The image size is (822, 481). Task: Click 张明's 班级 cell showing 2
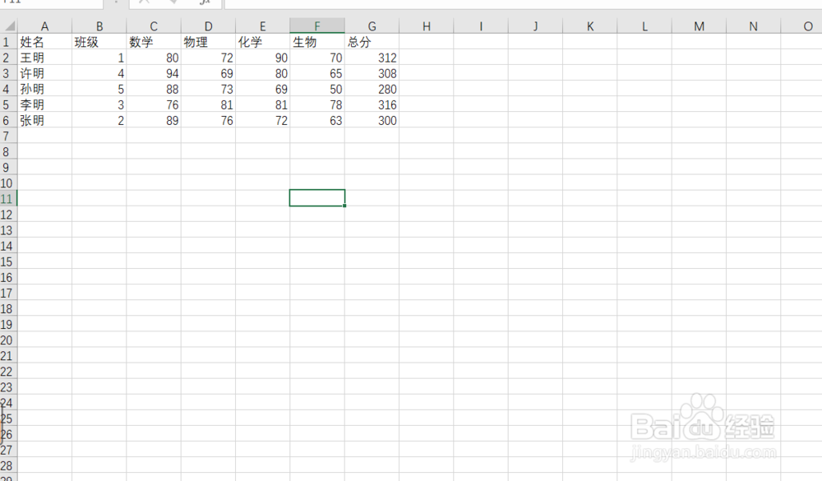(99, 120)
